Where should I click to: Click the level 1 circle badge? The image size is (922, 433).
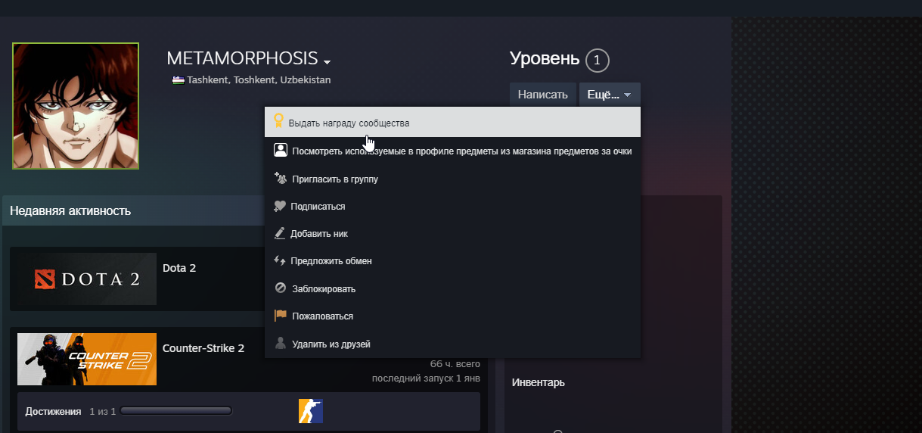click(597, 60)
